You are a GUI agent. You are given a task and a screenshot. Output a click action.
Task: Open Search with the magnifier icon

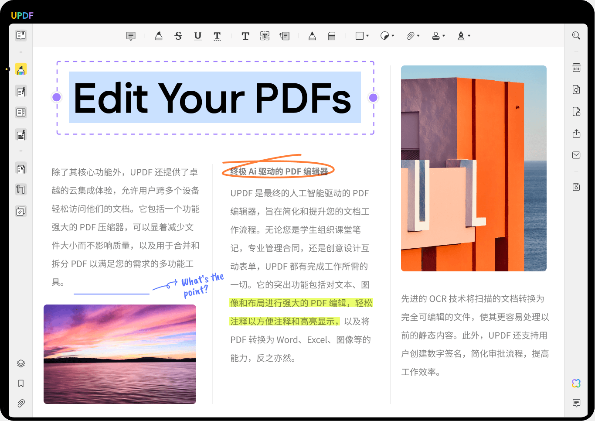pos(576,36)
